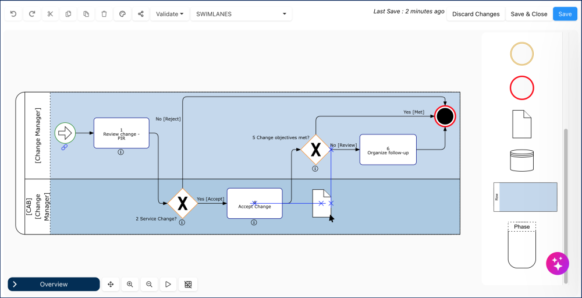
Task: Click info icon under Review change task
Action: click(x=120, y=152)
